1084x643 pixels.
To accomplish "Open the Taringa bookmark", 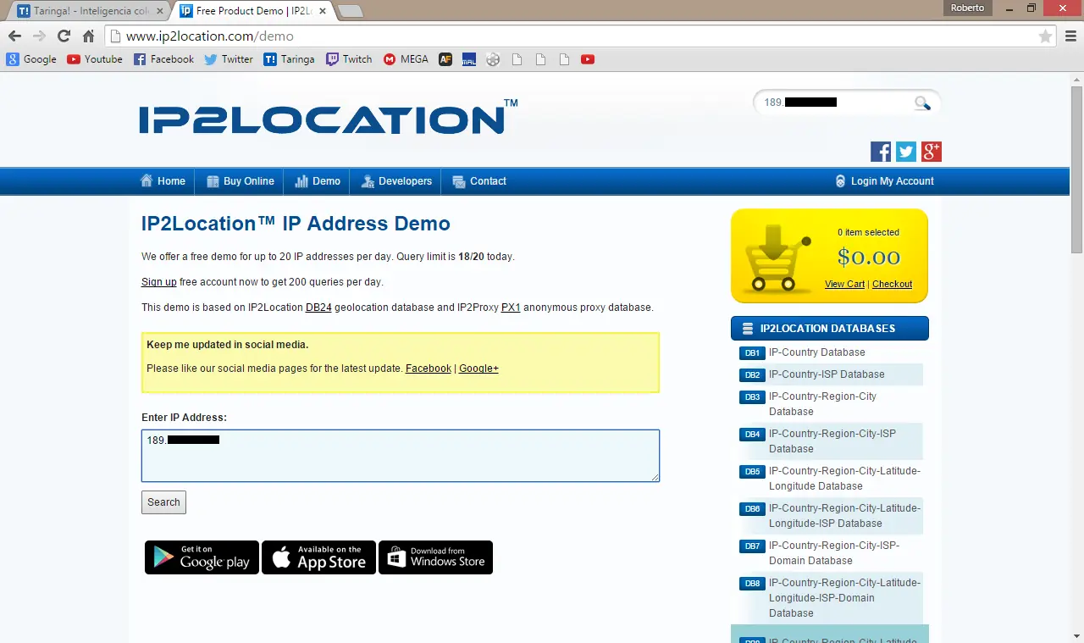I will click(x=289, y=59).
